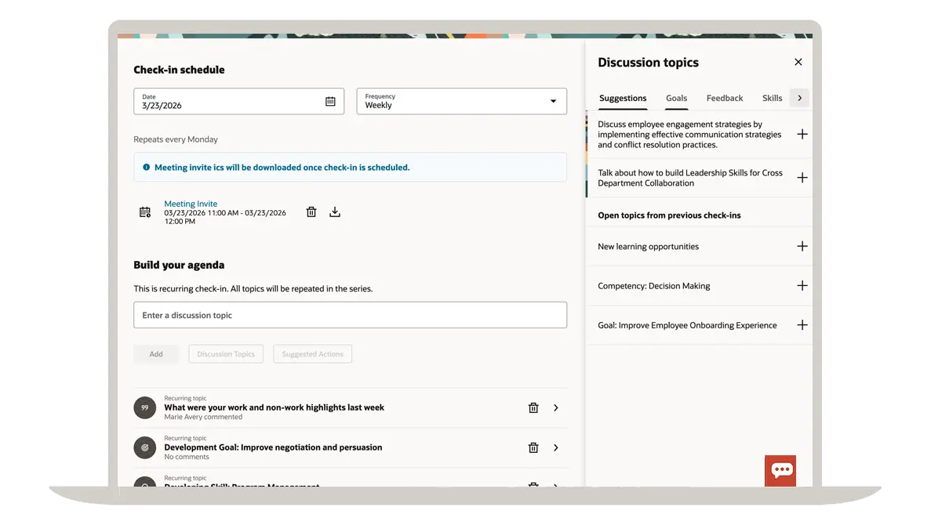Screen dimensions: 931x525
Task: Add Competency: Decision Making topic
Action: point(802,286)
